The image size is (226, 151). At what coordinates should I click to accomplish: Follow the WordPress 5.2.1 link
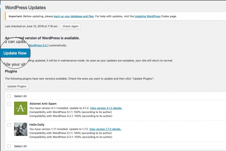pyautogui.click(x=39, y=45)
